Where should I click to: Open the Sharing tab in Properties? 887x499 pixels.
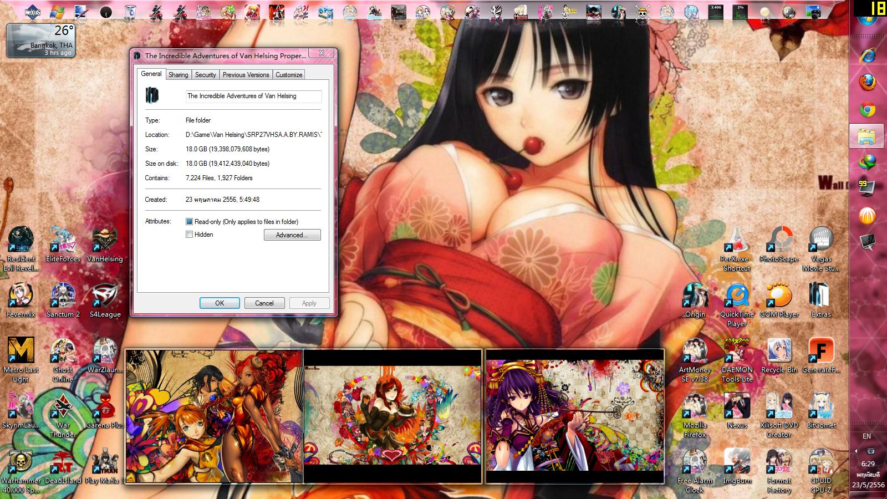click(x=178, y=75)
